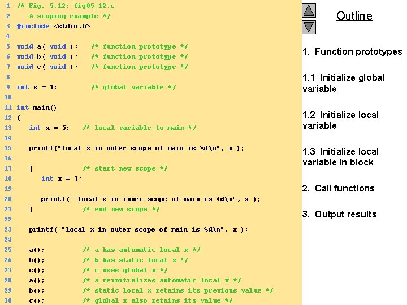Click the up arrow navigation button

(x=309, y=11)
